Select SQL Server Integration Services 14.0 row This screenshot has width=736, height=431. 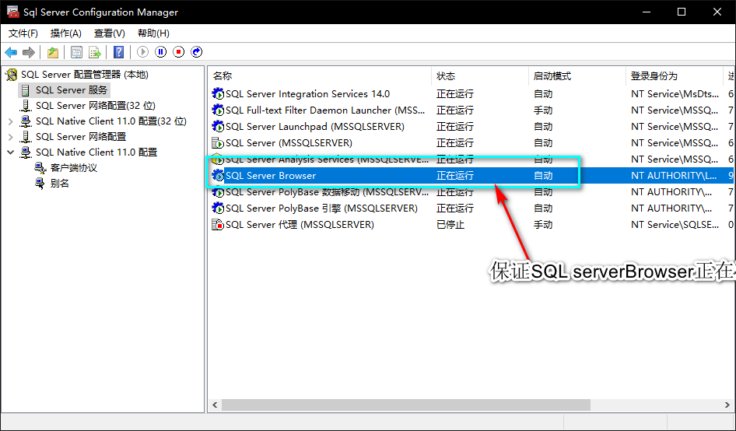471,94
